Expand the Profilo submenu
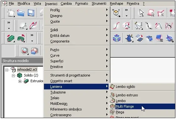The image size is (176, 119). 76,10
